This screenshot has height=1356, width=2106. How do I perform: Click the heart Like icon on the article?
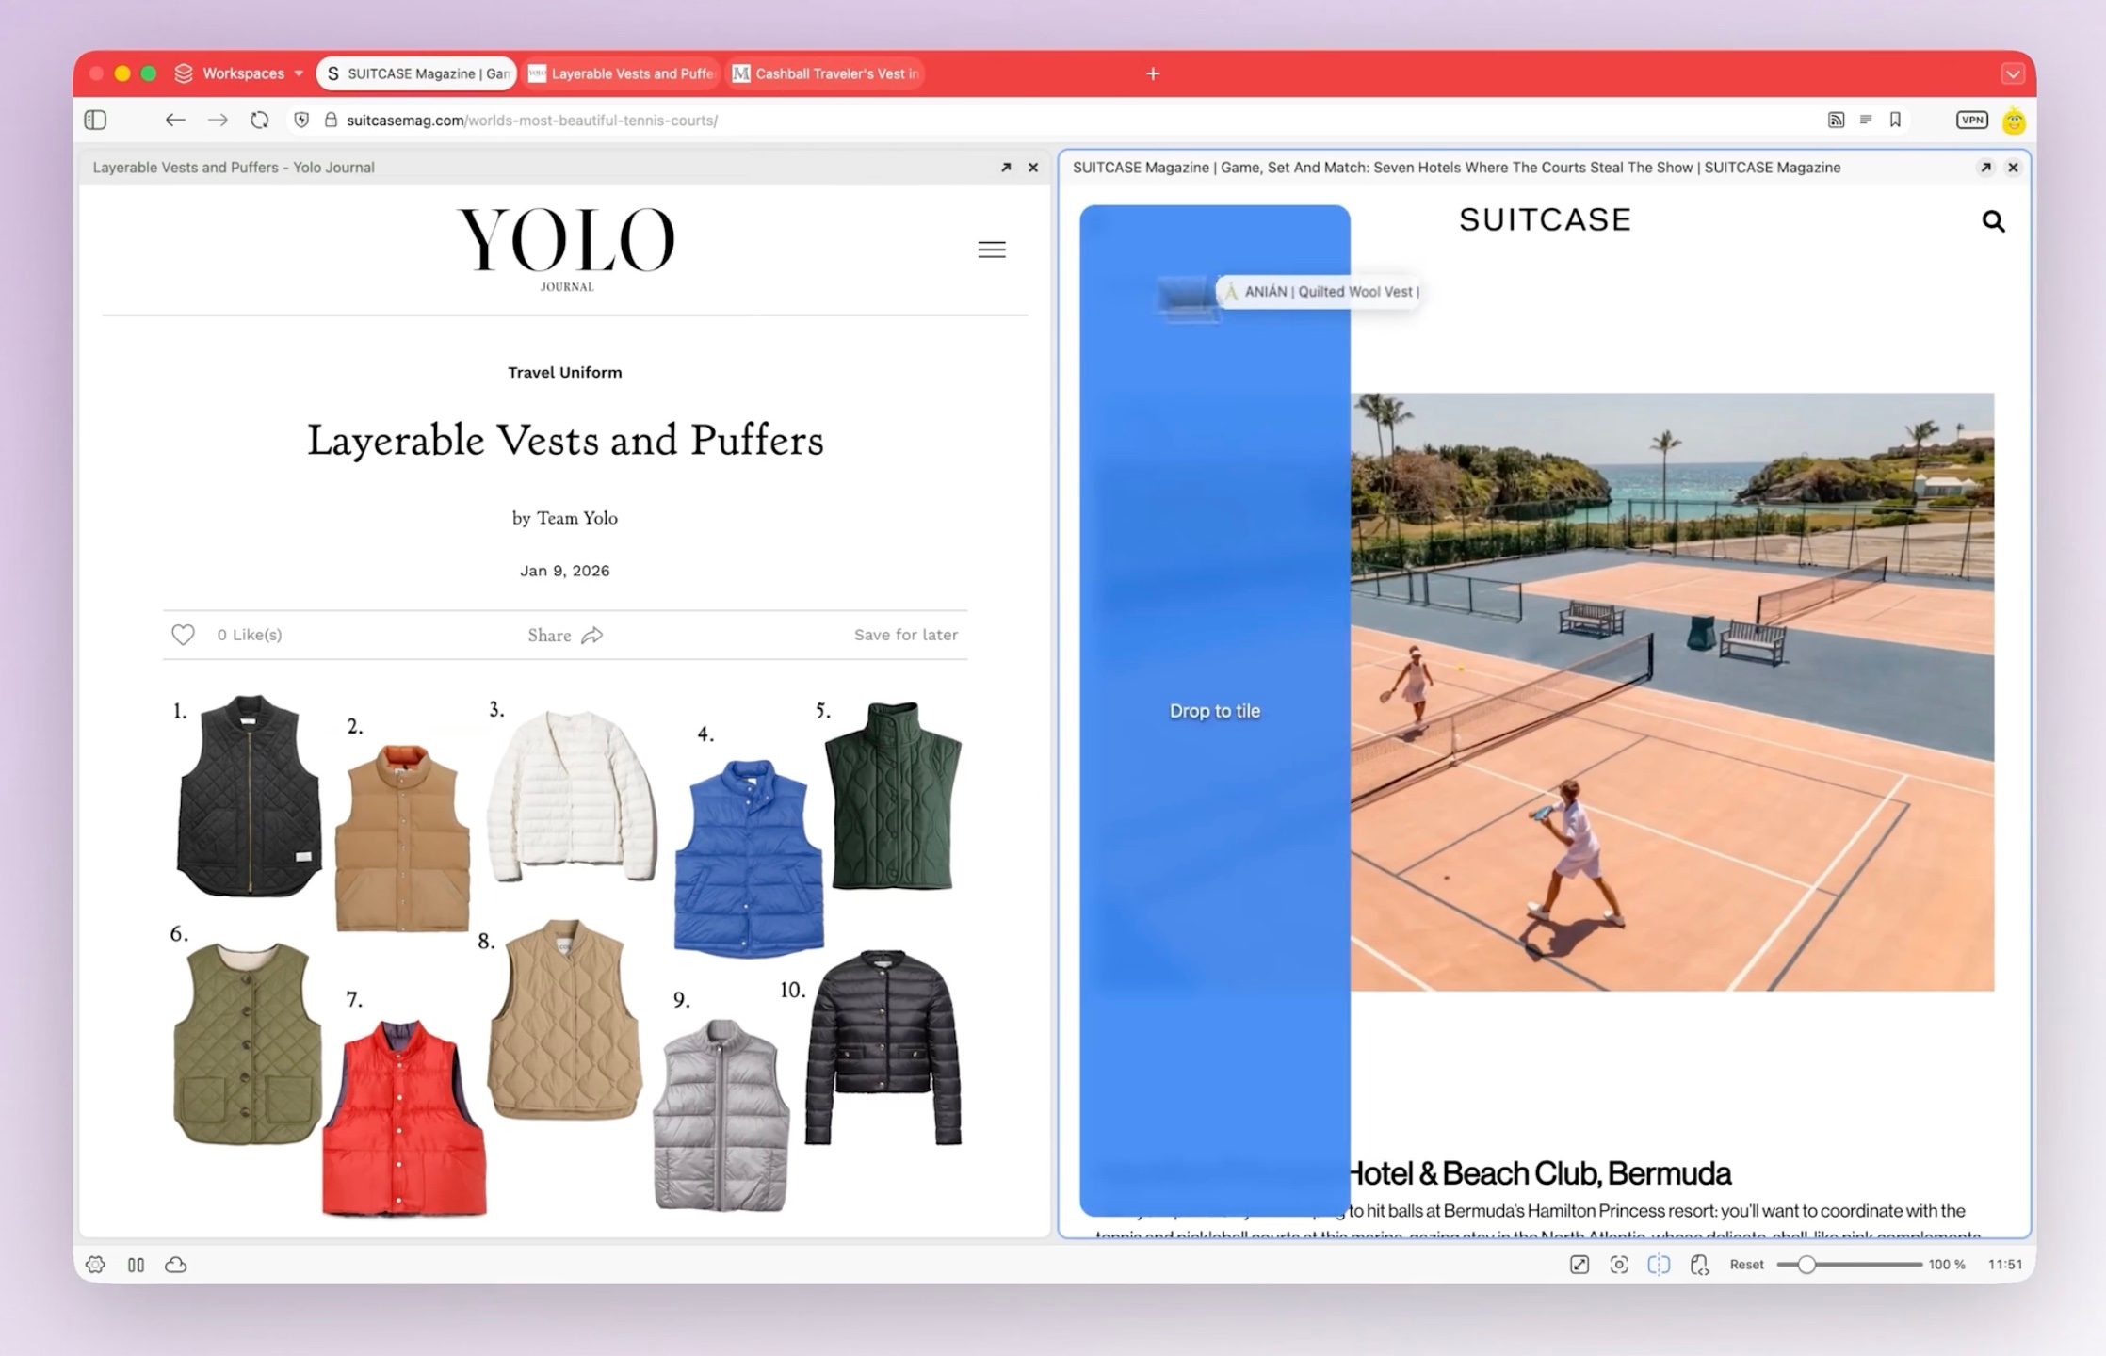coord(183,634)
